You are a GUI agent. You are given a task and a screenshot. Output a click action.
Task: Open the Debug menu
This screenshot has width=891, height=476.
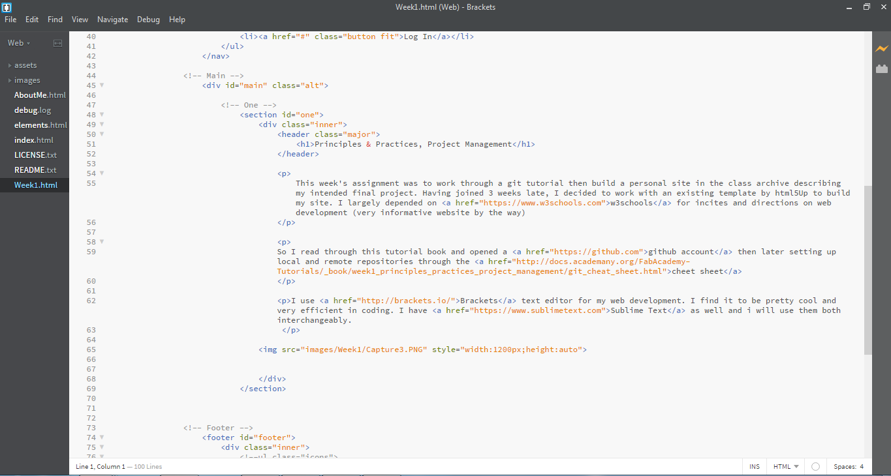[148, 20]
